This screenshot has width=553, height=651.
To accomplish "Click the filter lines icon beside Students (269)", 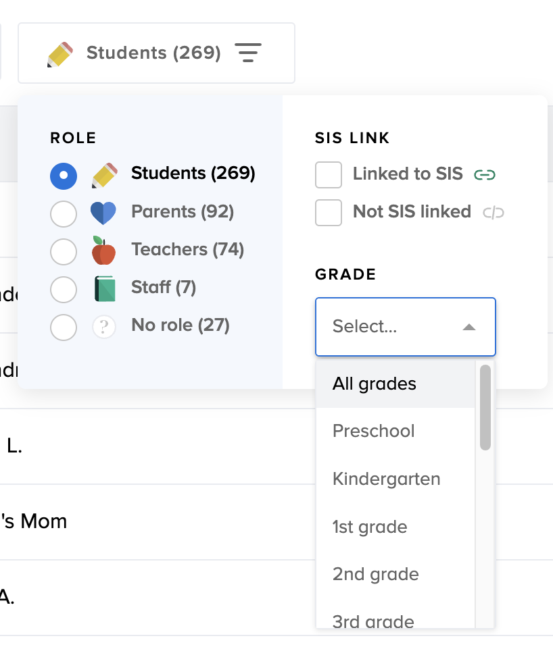I will (x=248, y=53).
